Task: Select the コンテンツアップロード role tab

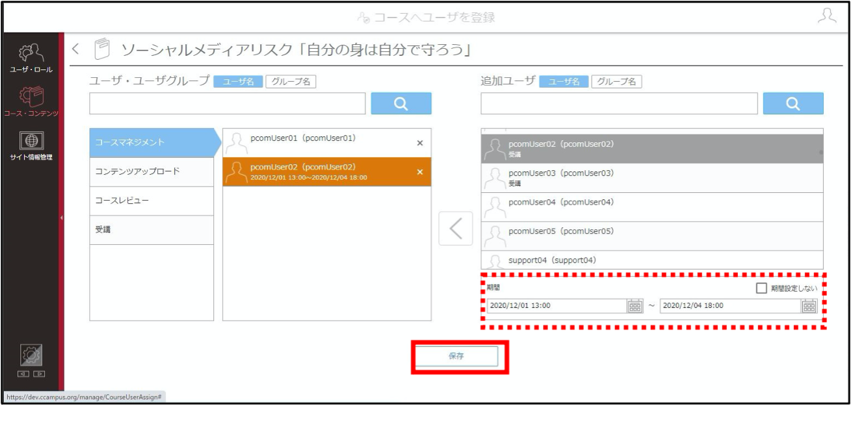Action: (x=151, y=172)
